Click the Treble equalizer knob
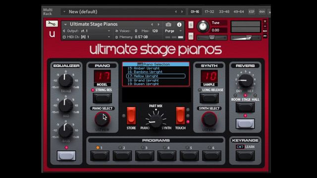This screenshot has width=317, height=178. coord(66,81)
